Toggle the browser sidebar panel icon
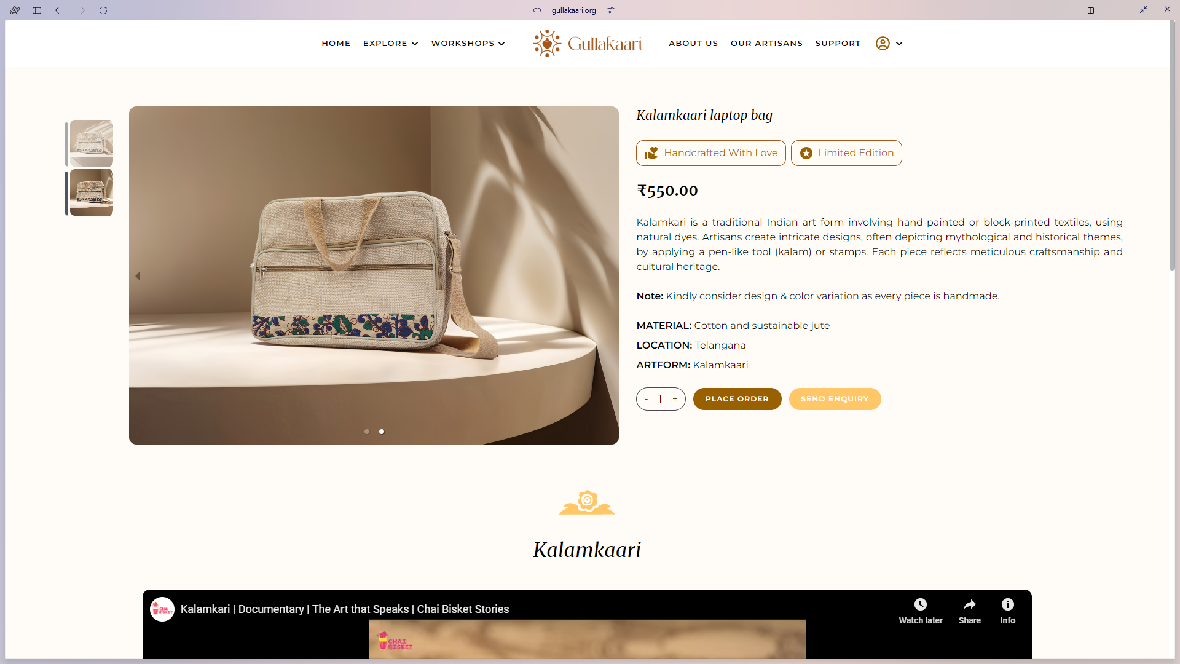1180x664 pixels. pos(37,10)
